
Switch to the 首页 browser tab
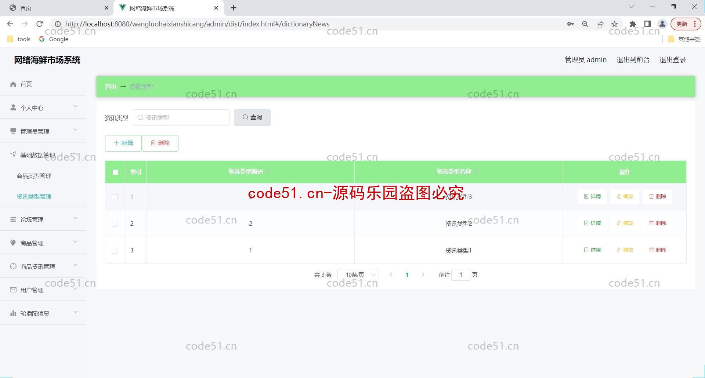[57, 8]
